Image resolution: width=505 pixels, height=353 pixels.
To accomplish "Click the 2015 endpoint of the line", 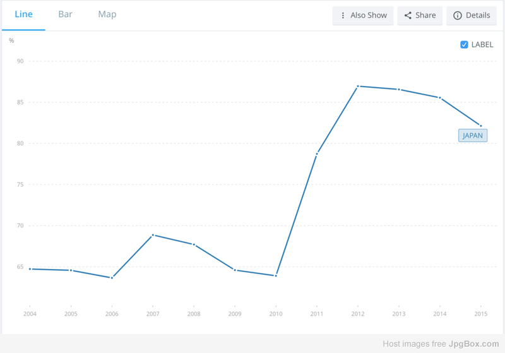I will (x=481, y=126).
